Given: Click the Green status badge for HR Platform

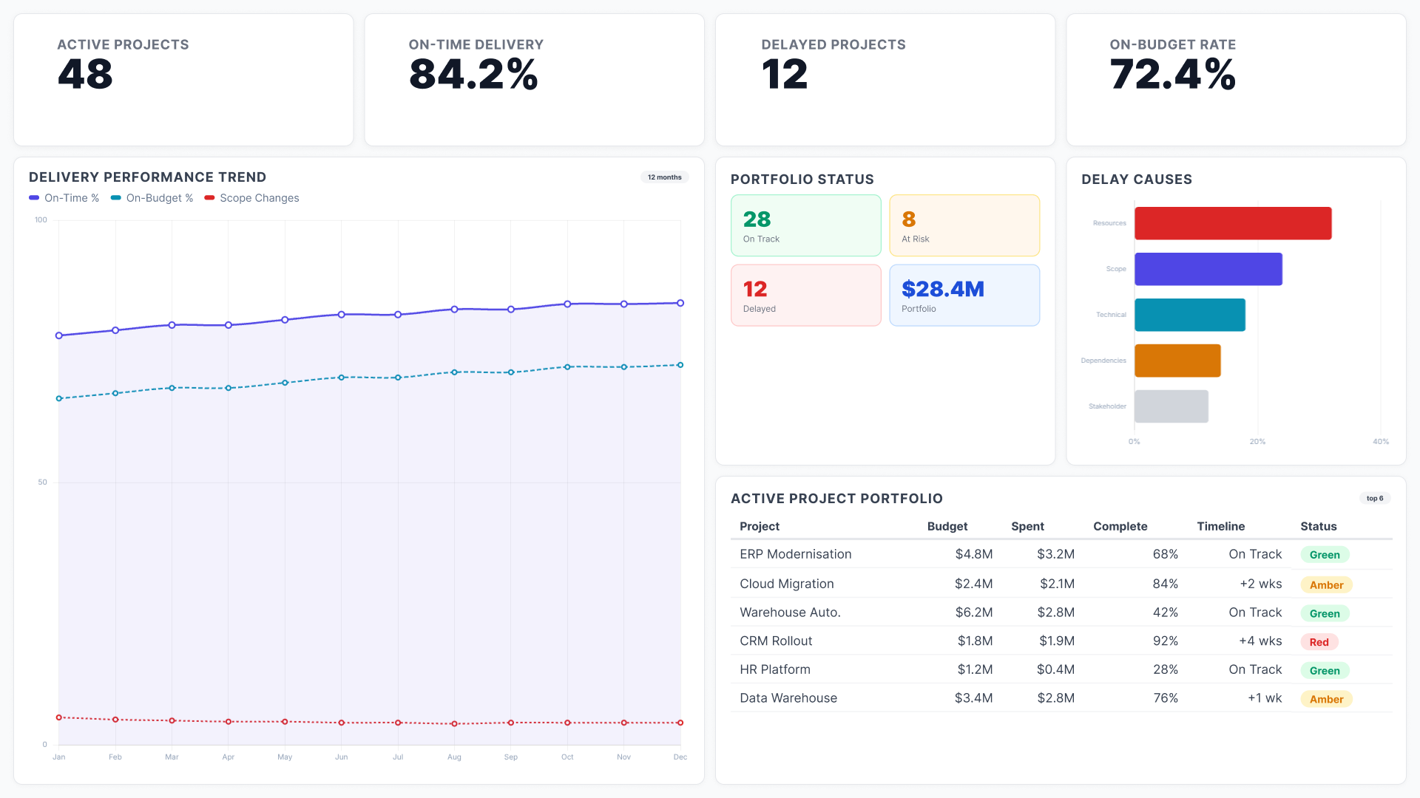Looking at the screenshot, I should [x=1325, y=671].
